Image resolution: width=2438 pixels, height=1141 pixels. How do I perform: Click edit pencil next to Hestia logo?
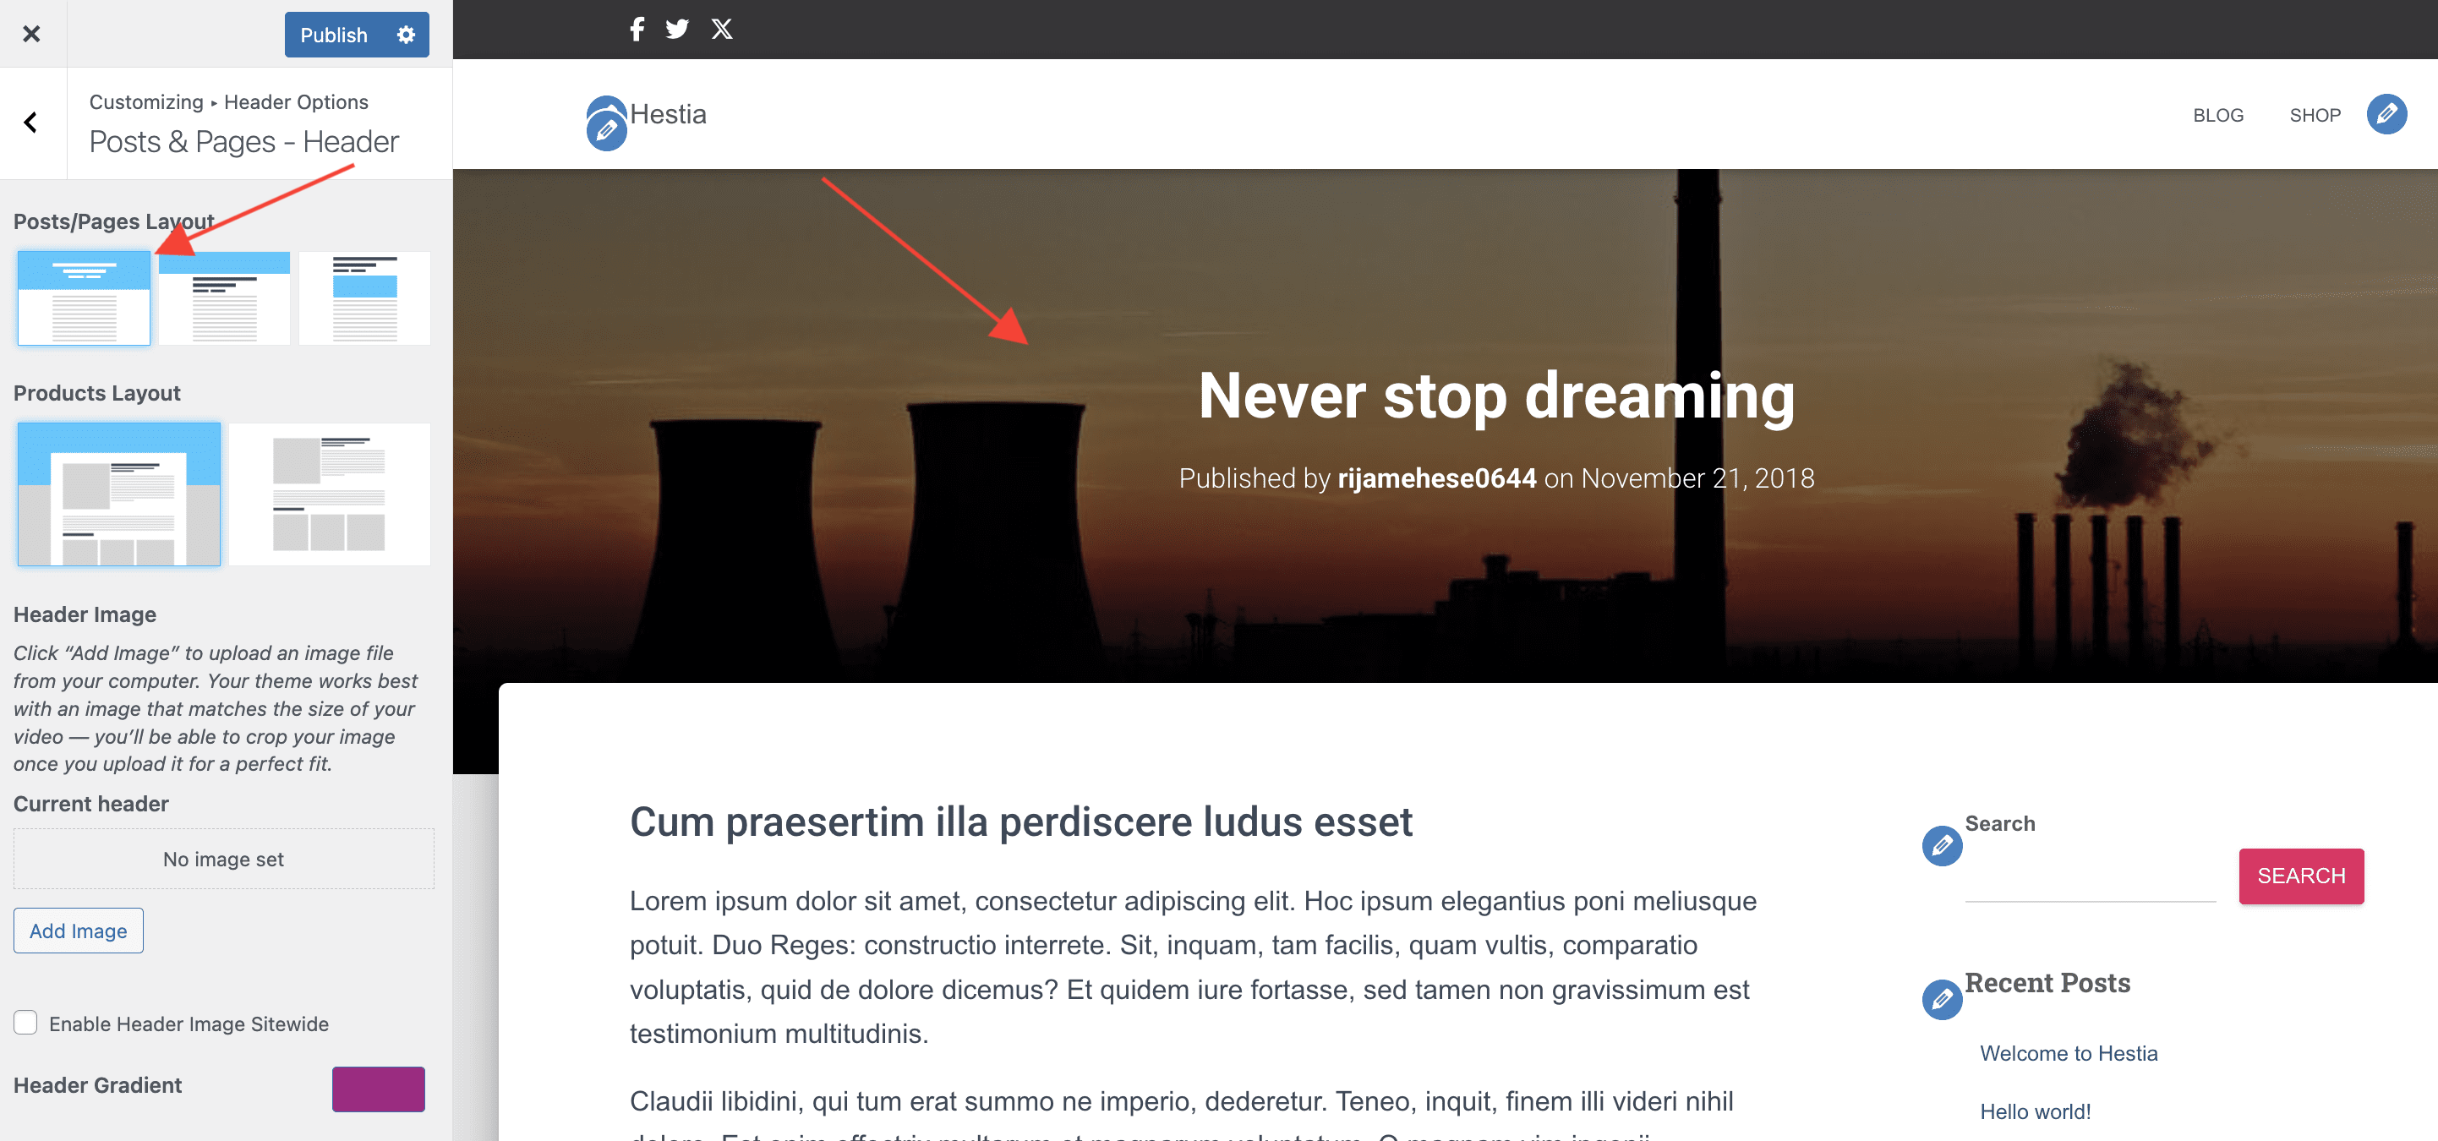point(607,130)
